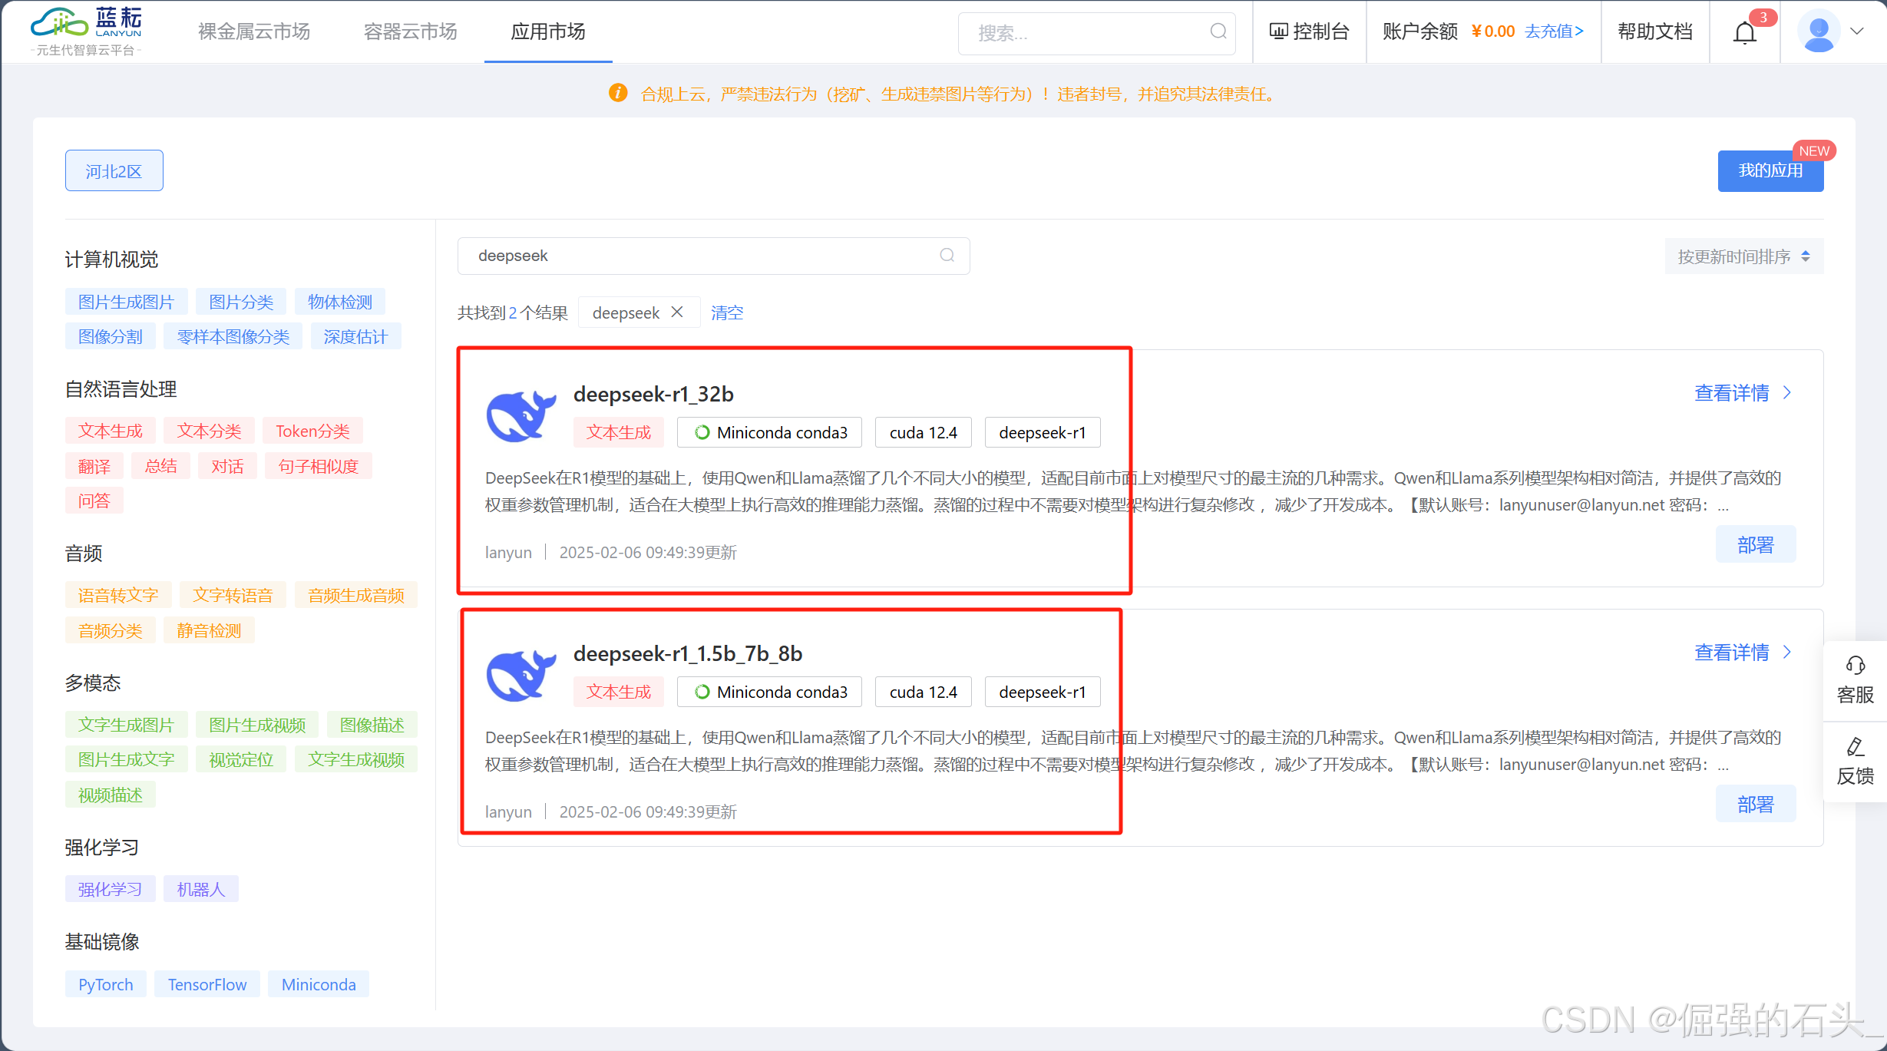
Task: Click the deepseek-r1_32b whale logo
Action: click(521, 416)
